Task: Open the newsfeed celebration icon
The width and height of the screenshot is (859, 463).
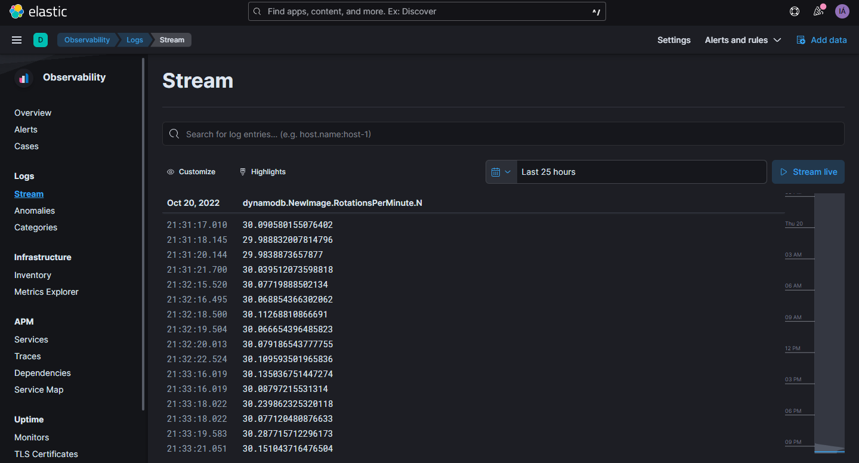Action: [818, 11]
